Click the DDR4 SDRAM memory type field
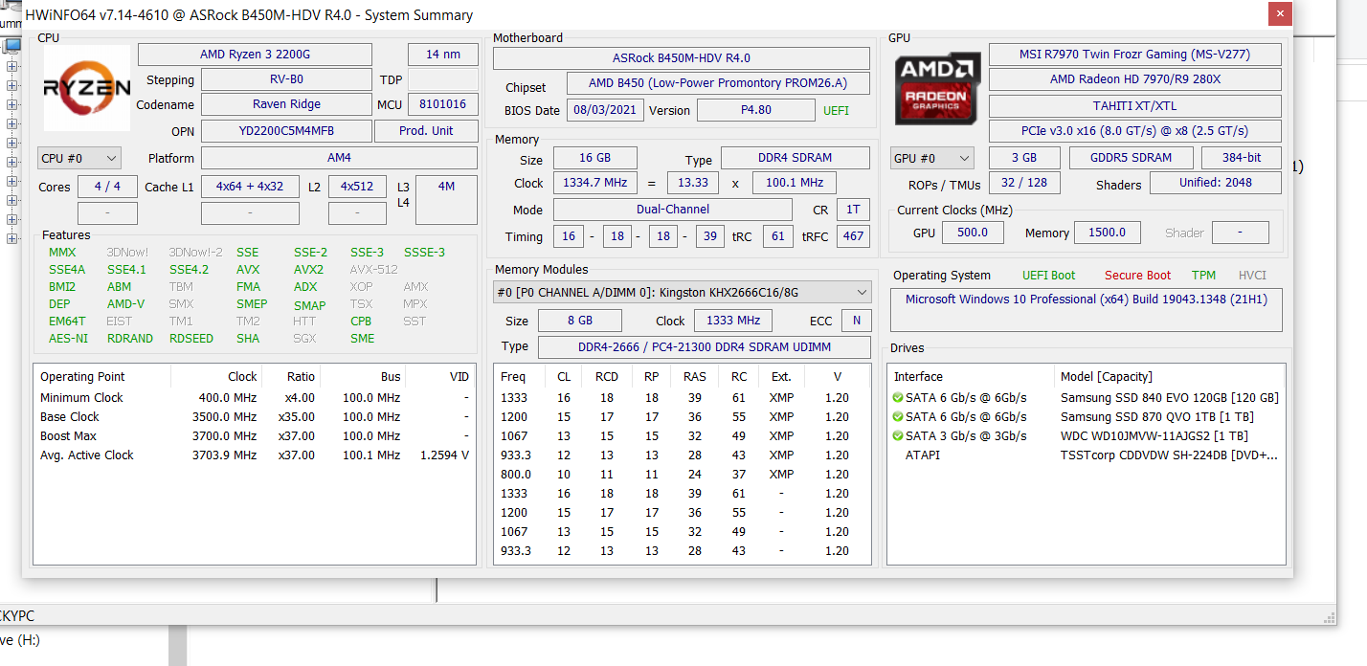The height and width of the screenshot is (666, 1367). pos(795,158)
